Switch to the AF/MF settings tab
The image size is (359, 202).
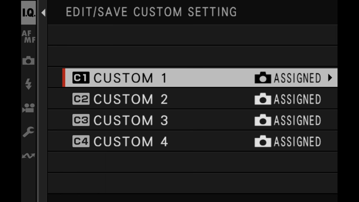[29, 37]
